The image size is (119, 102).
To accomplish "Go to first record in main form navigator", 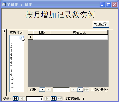I will coord(16,99).
